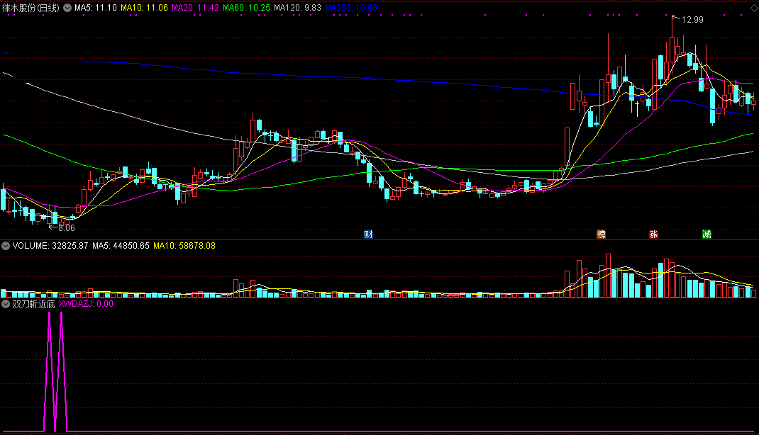Click the stock title 徕木股份(日线)
The height and width of the screenshot is (435, 759).
pos(31,8)
